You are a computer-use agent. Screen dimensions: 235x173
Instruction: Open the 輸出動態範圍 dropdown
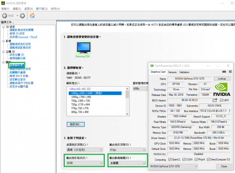128,163
